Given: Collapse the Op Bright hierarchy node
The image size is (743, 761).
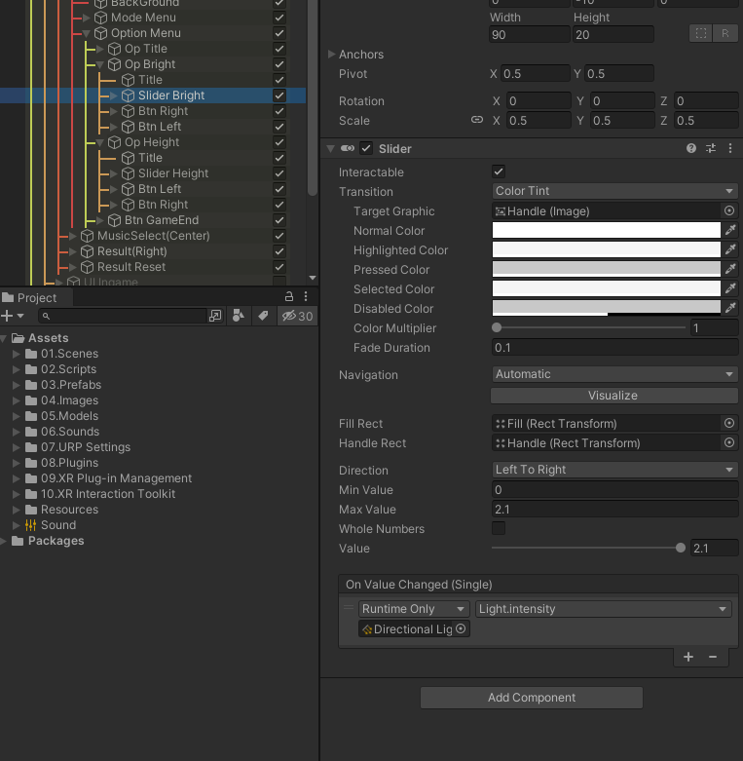Looking at the screenshot, I should click(x=100, y=64).
